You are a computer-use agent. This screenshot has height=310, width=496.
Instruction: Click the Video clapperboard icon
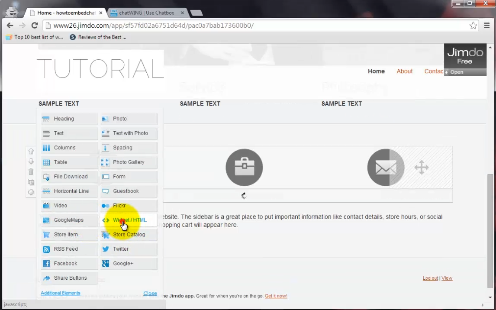coord(46,206)
